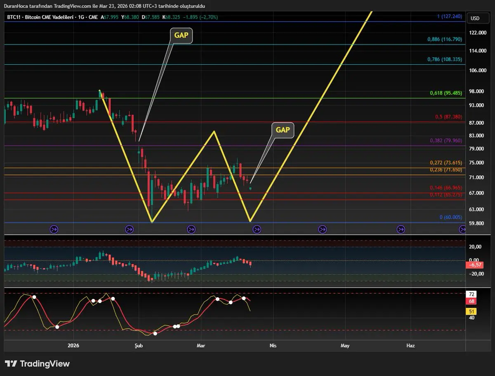Open the BTC1! symbol title

tap(14, 17)
